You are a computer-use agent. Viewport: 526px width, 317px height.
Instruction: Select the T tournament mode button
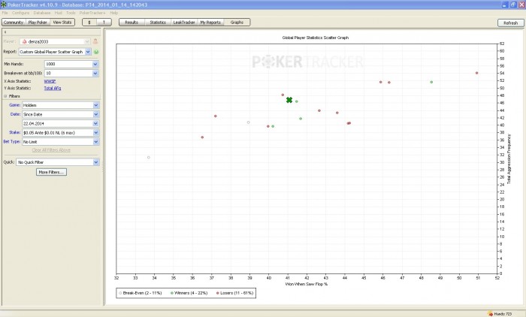click(x=104, y=23)
